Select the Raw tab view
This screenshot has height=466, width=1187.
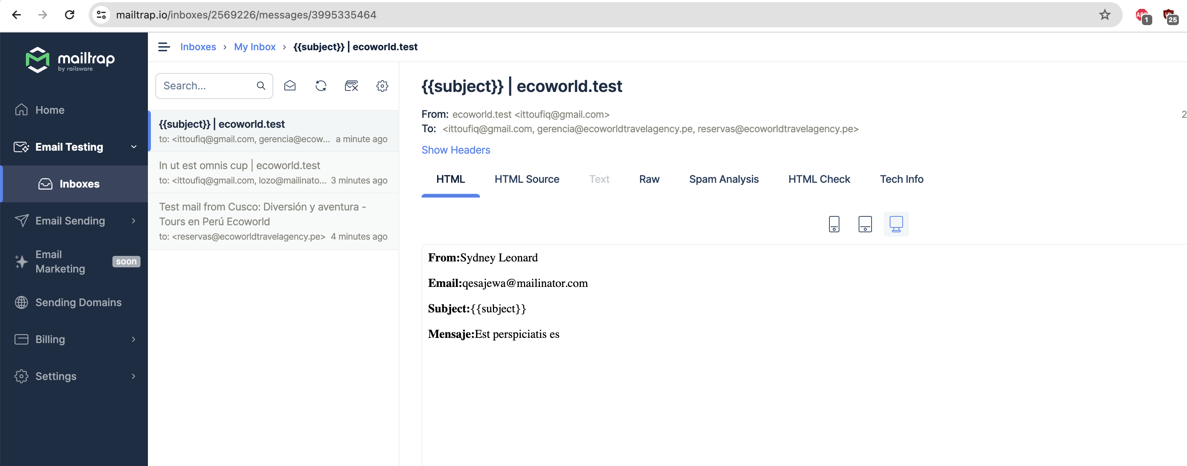tap(649, 179)
